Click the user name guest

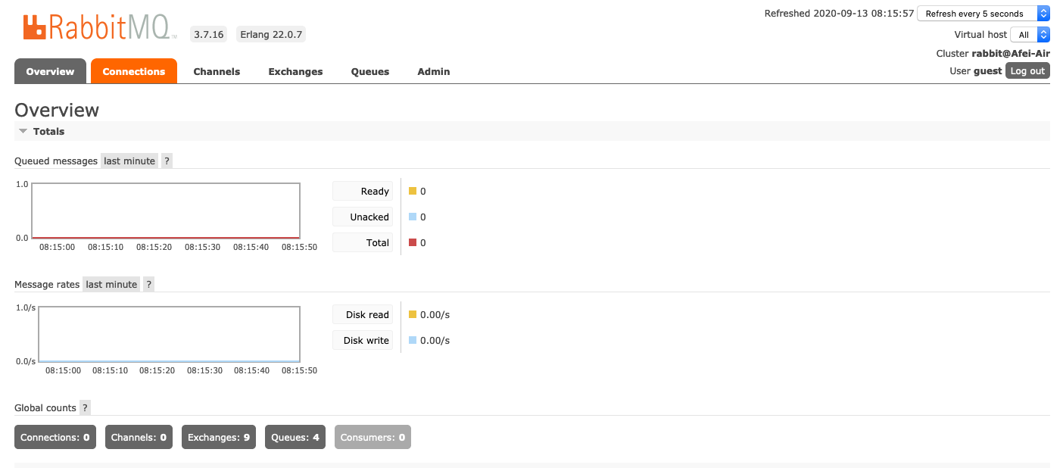[x=987, y=71]
